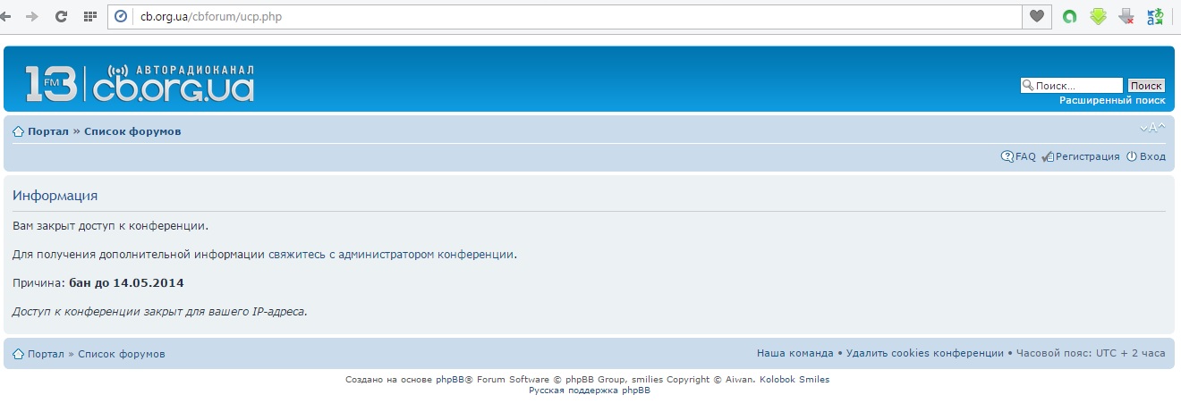Add page to bookmarks with heart icon

point(1036,16)
